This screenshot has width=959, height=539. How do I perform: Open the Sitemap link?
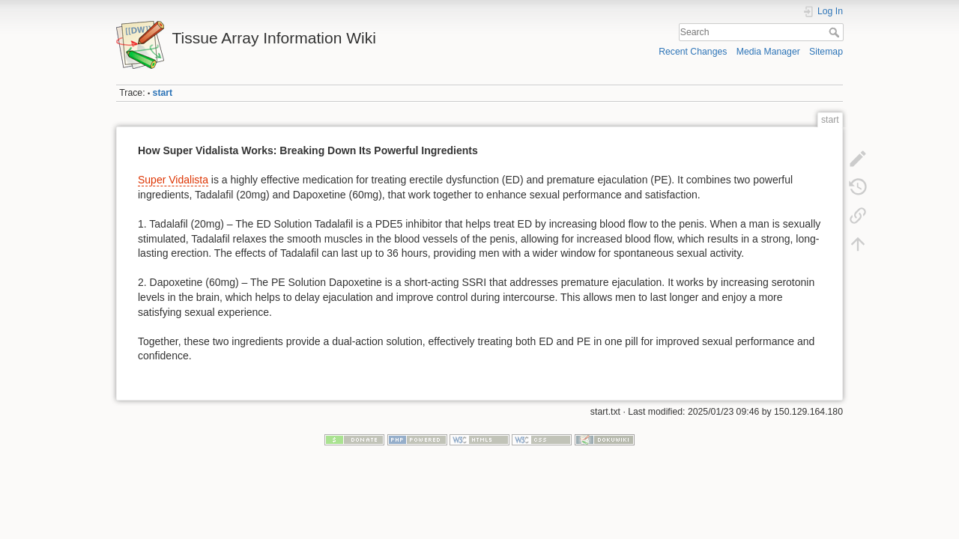(x=826, y=52)
